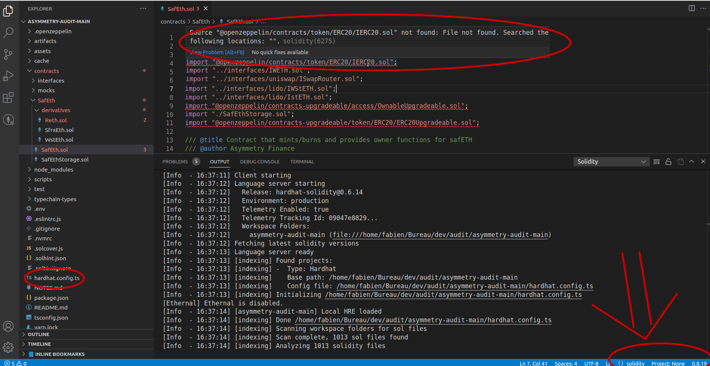Screen dimensions: 710x366
Task: Clear the Output panel contents
Action: click(x=657, y=162)
